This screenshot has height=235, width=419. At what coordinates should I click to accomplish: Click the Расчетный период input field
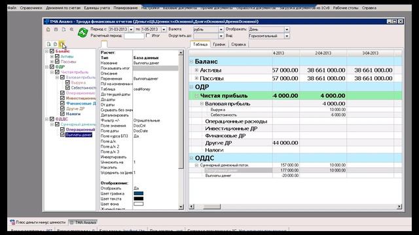(134, 36)
